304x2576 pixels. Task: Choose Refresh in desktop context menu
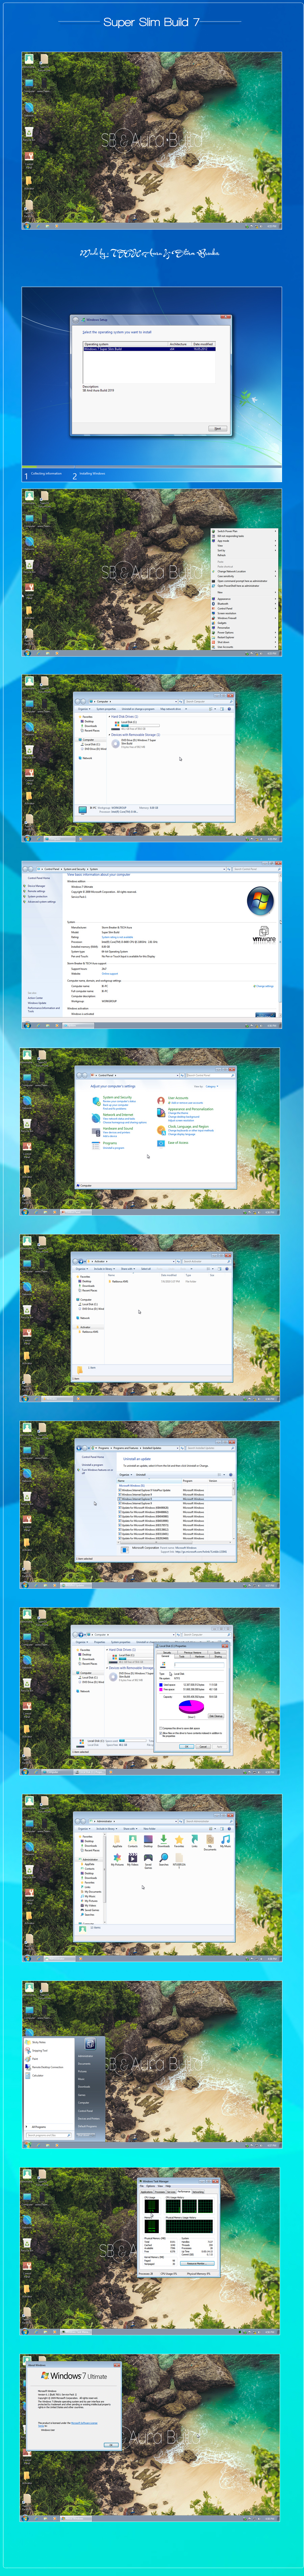(x=222, y=556)
